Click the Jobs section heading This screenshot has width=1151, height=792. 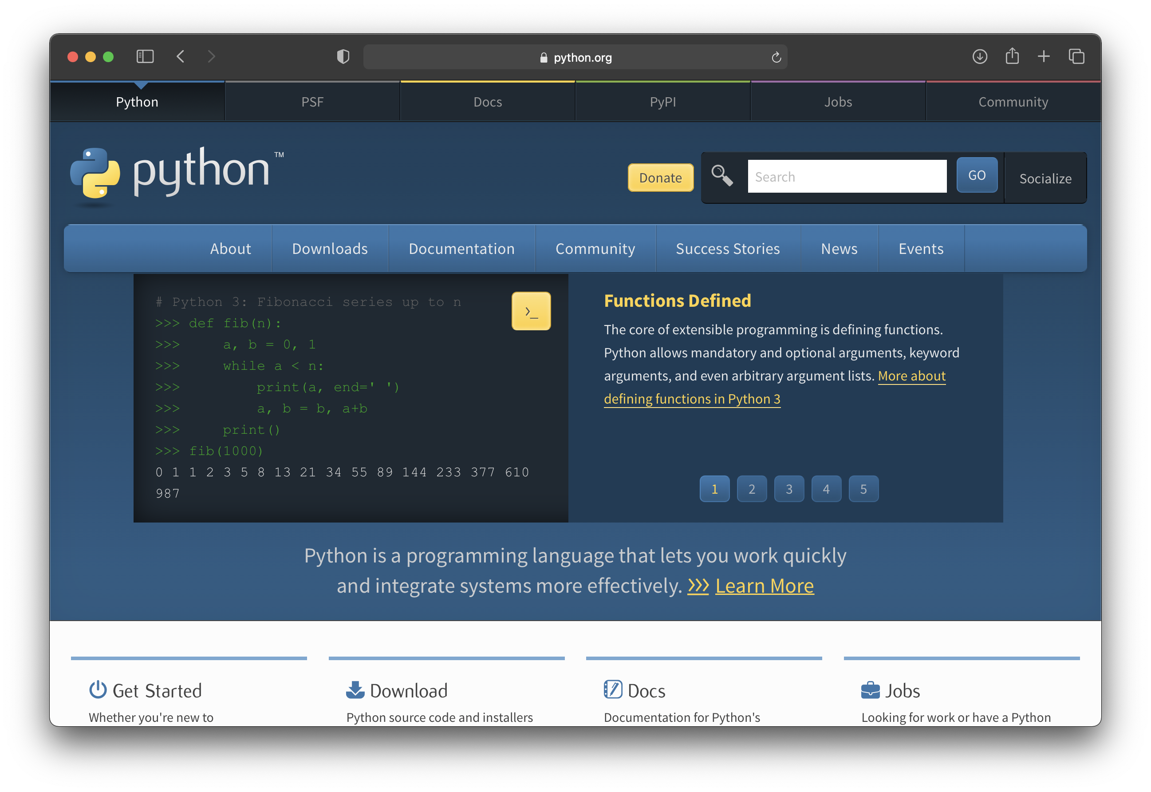pyautogui.click(x=903, y=691)
